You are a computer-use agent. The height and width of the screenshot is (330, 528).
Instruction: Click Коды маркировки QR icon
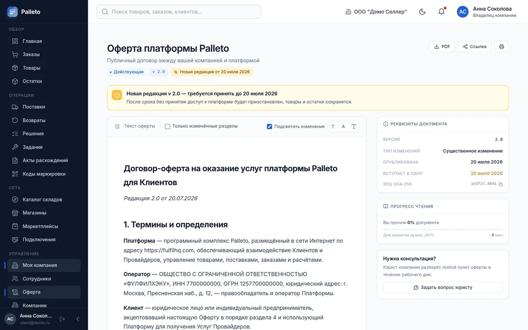pyautogui.click(x=15, y=174)
